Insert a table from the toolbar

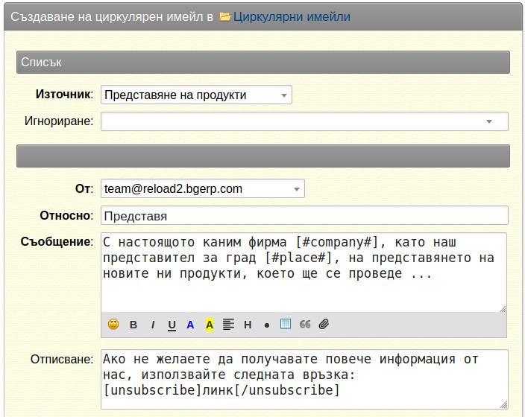click(286, 324)
